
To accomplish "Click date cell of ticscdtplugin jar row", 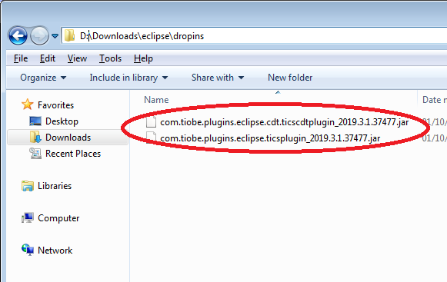I will pos(435,122).
